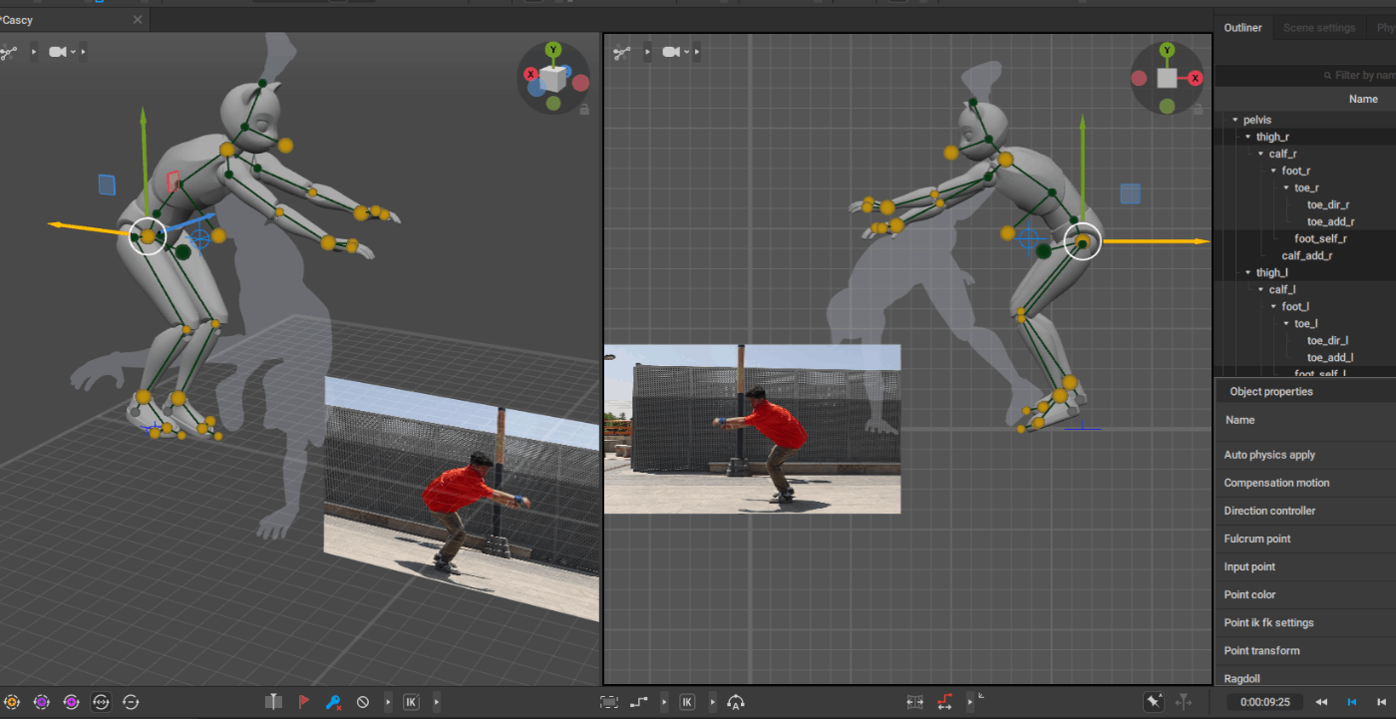Screen dimensions: 1396x719
Task: Toggle the highlighted horizontal-arrows circle mode icon
Action: click(101, 702)
